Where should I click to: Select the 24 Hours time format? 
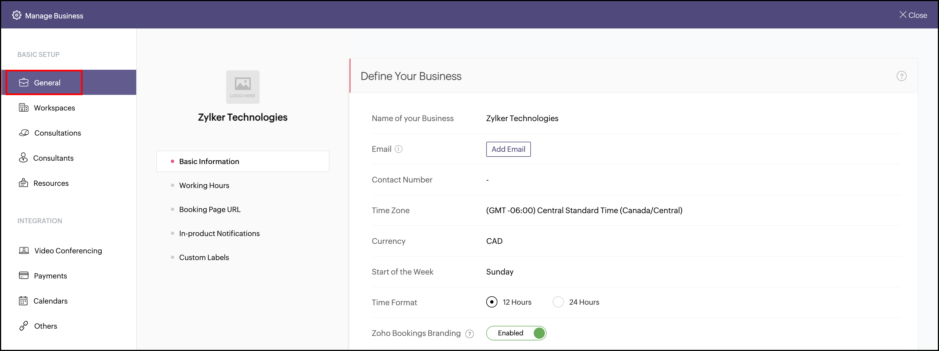(558, 302)
